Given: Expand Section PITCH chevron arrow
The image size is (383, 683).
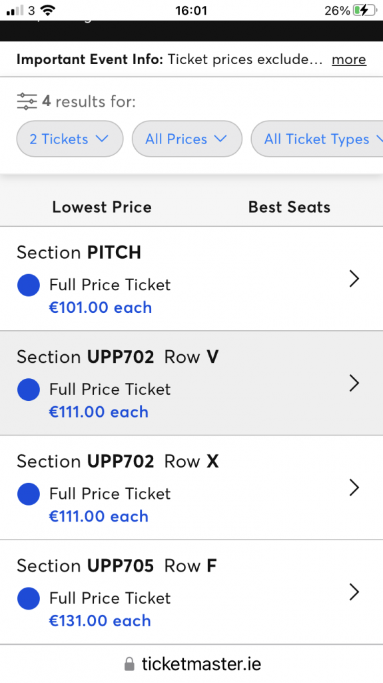Looking at the screenshot, I should click(354, 279).
